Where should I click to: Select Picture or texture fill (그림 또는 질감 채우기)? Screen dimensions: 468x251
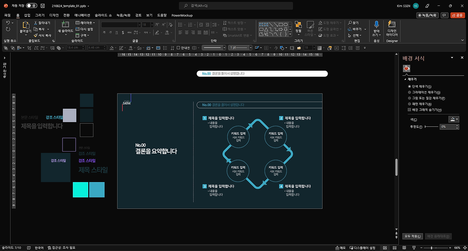coord(409,98)
